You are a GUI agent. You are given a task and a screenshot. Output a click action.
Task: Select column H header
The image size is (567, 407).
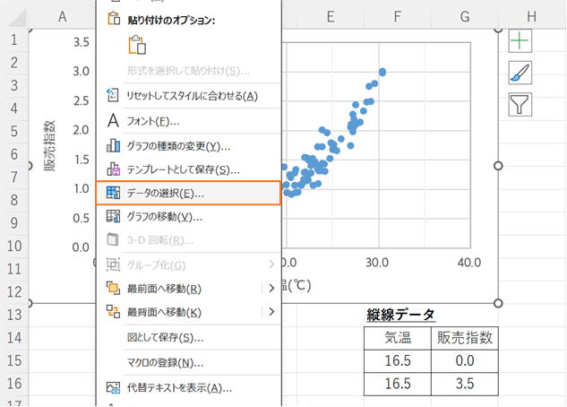pos(531,17)
